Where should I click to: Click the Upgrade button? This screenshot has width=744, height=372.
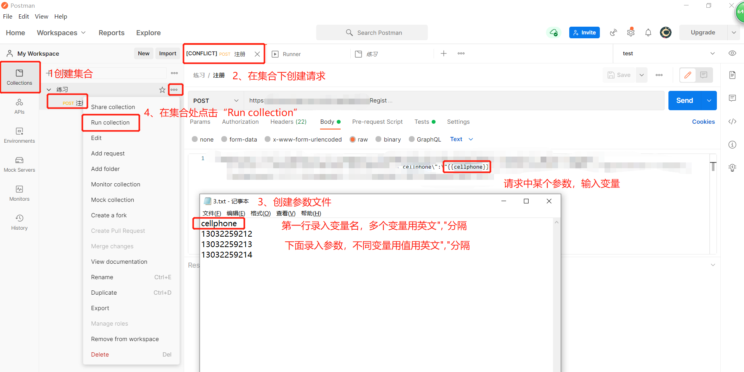click(703, 32)
